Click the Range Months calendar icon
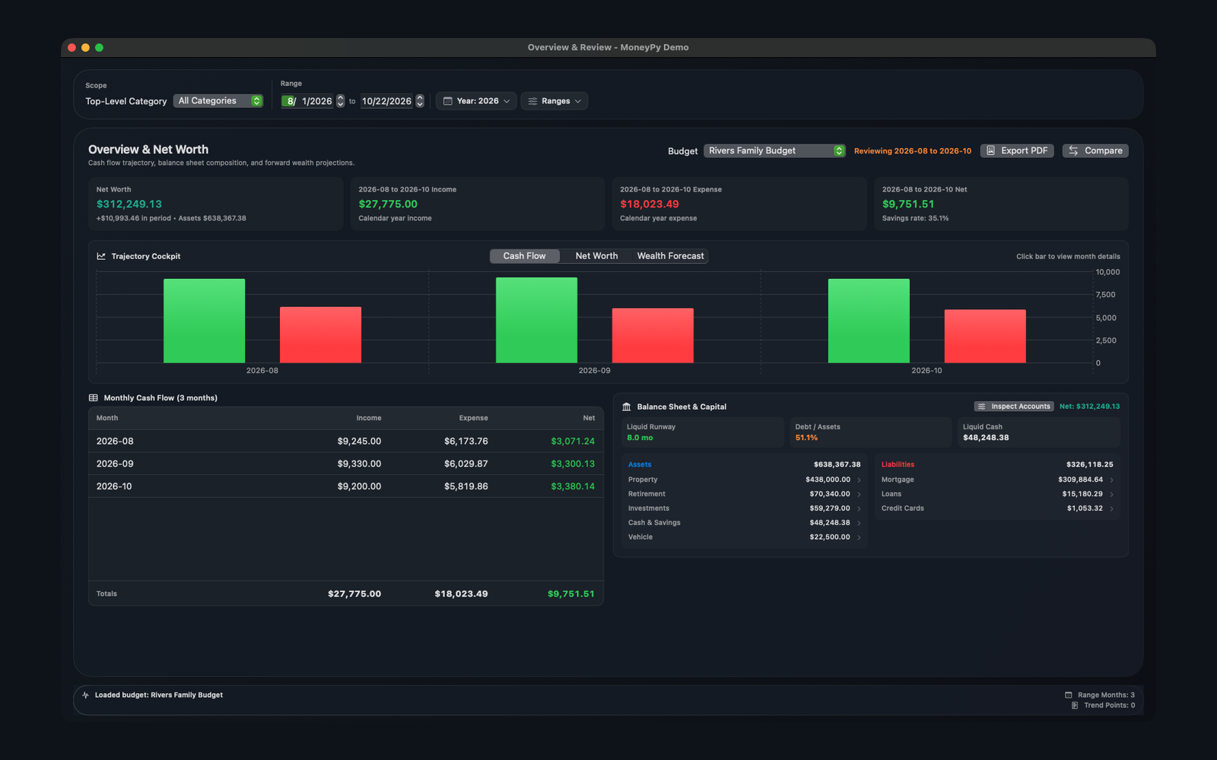1217x760 pixels. (1069, 695)
